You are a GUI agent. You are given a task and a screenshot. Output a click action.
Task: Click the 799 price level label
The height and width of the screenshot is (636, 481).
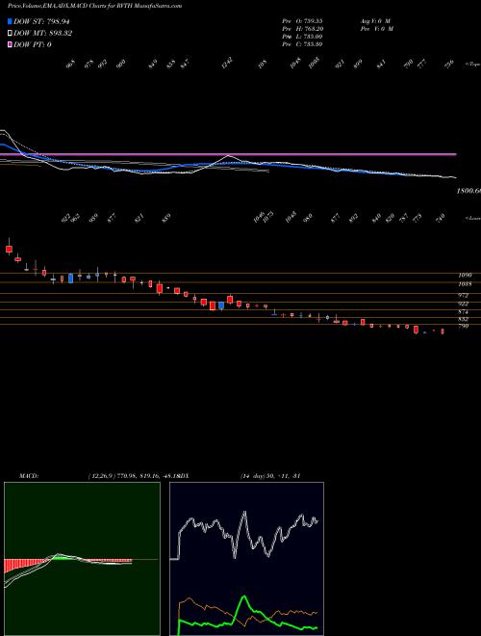click(463, 326)
